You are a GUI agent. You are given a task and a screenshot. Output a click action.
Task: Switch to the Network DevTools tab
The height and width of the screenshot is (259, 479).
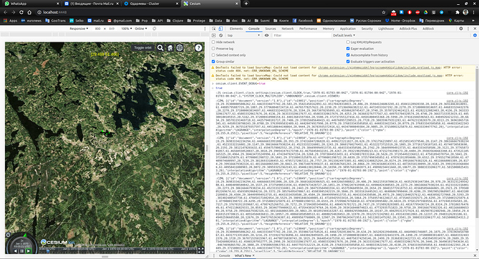287,28
